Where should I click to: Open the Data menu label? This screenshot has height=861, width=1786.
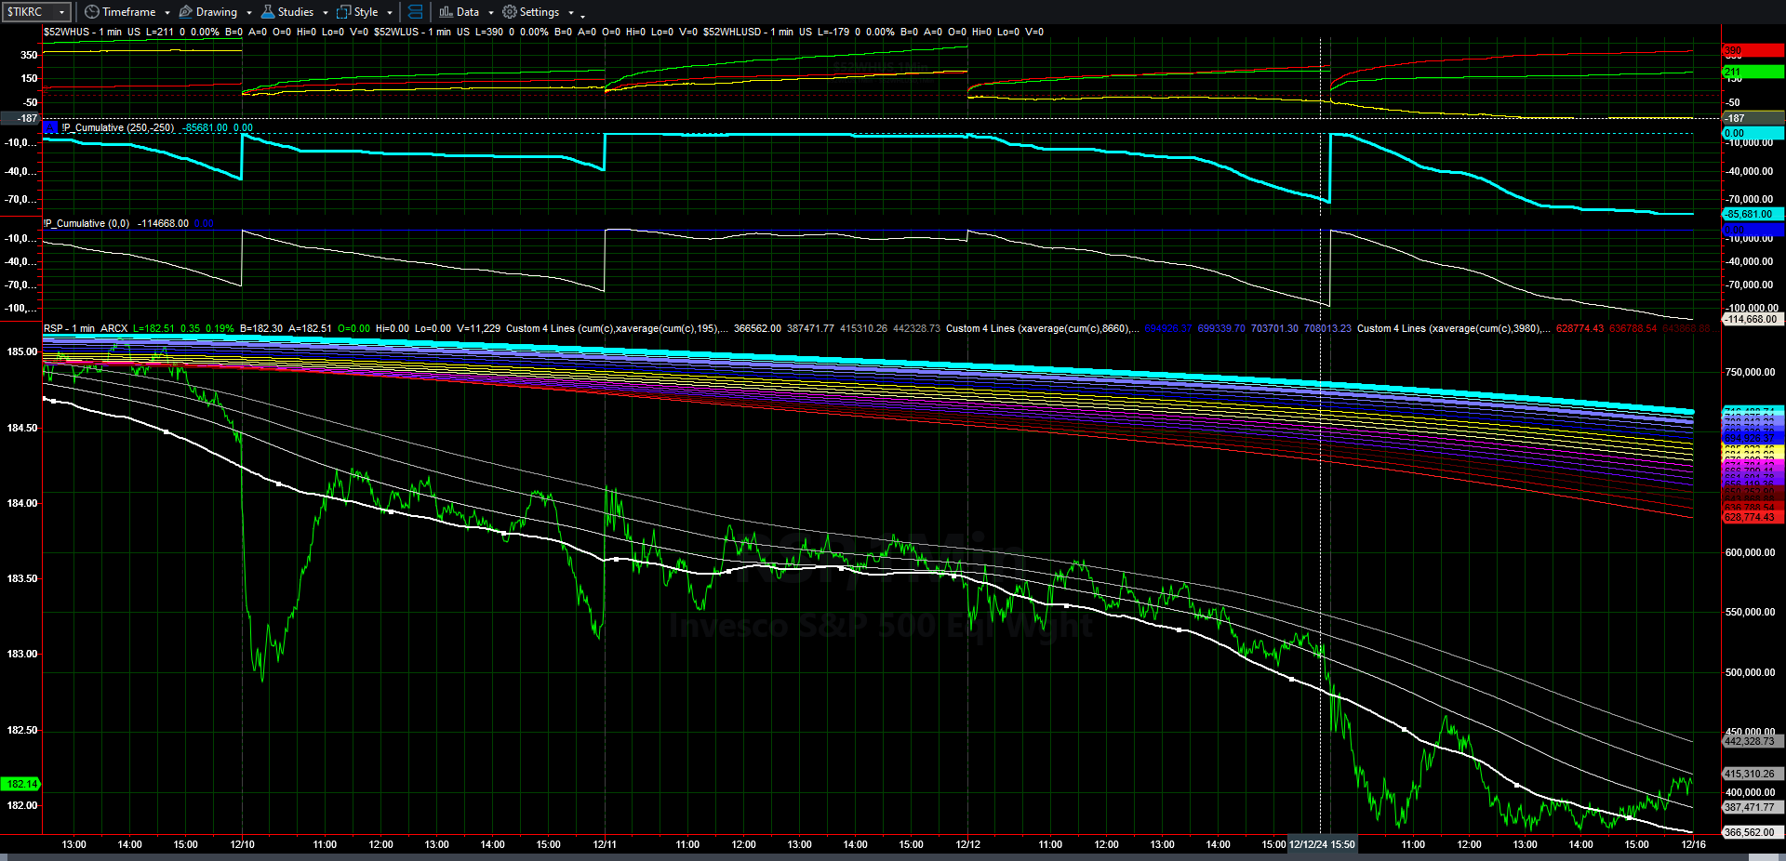point(468,12)
